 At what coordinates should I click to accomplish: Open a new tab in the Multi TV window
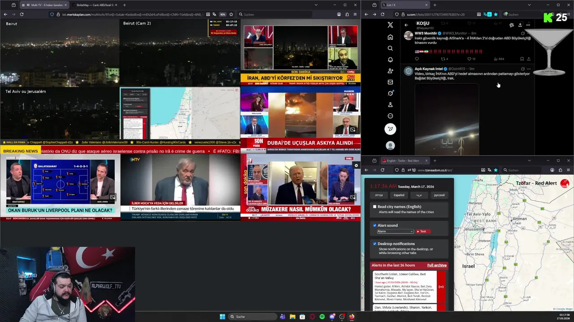point(125,5)
